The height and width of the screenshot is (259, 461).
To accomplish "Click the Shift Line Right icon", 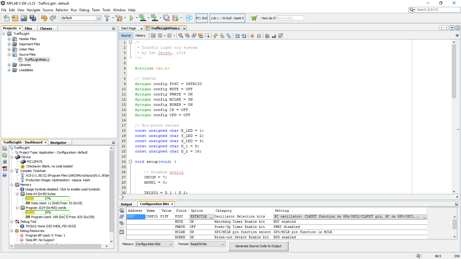I will click(244, 36).
